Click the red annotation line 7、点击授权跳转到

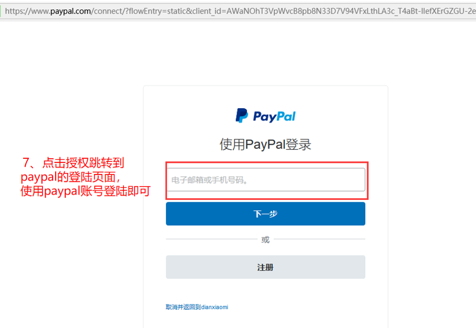(x=73, y=163)
